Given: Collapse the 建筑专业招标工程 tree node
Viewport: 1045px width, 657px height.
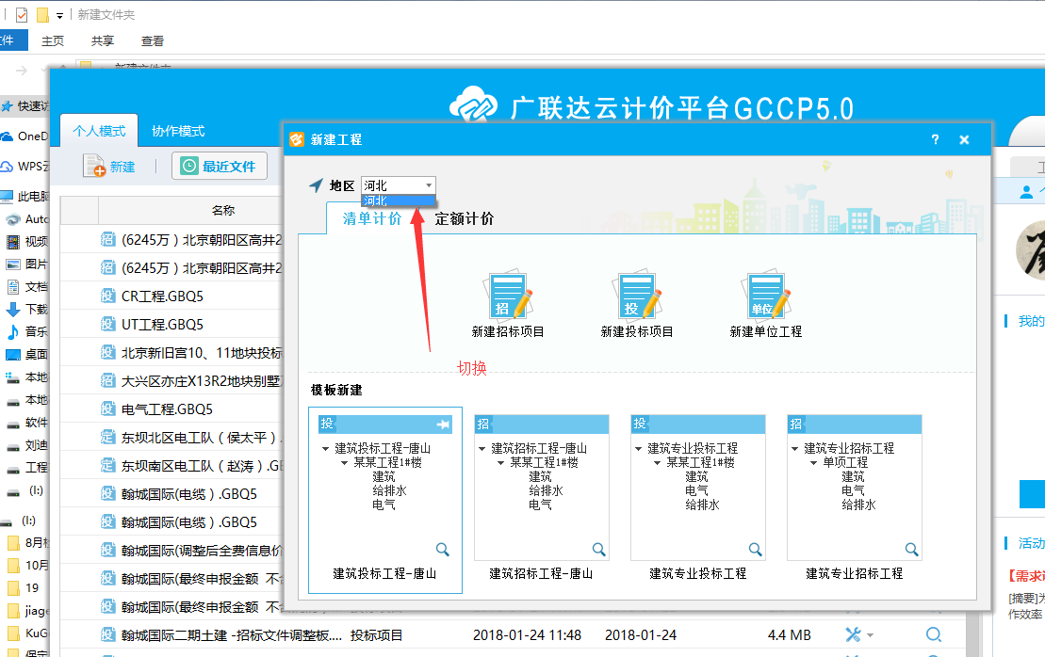Looking at the screenshot, I should [x=795, y=449].
